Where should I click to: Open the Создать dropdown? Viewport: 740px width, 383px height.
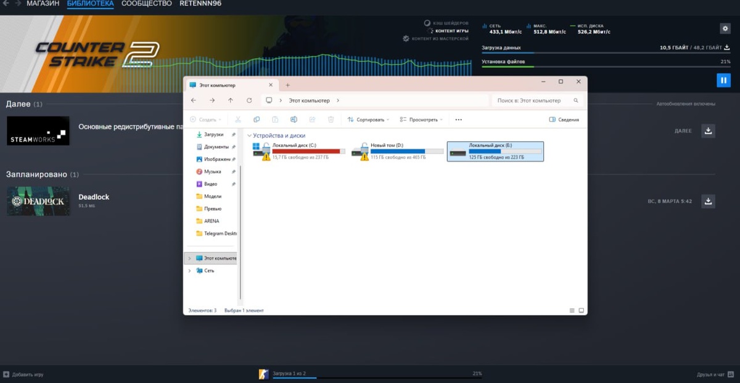point(205,120)
